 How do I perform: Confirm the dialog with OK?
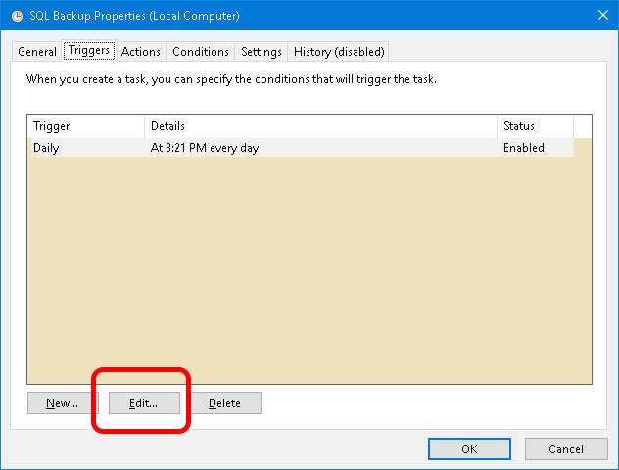point(469,449)
